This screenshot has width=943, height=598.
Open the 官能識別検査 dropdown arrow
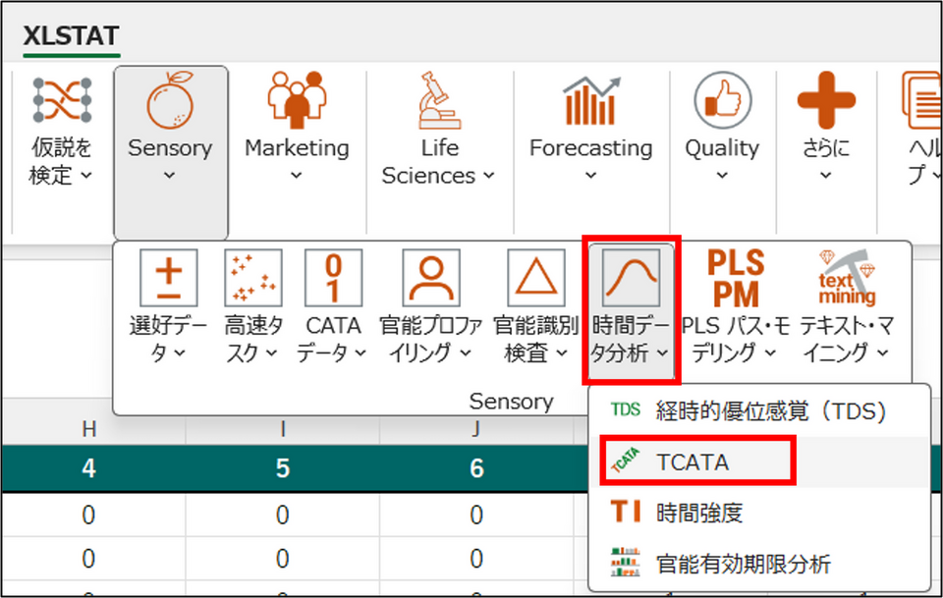click(562, 353)
